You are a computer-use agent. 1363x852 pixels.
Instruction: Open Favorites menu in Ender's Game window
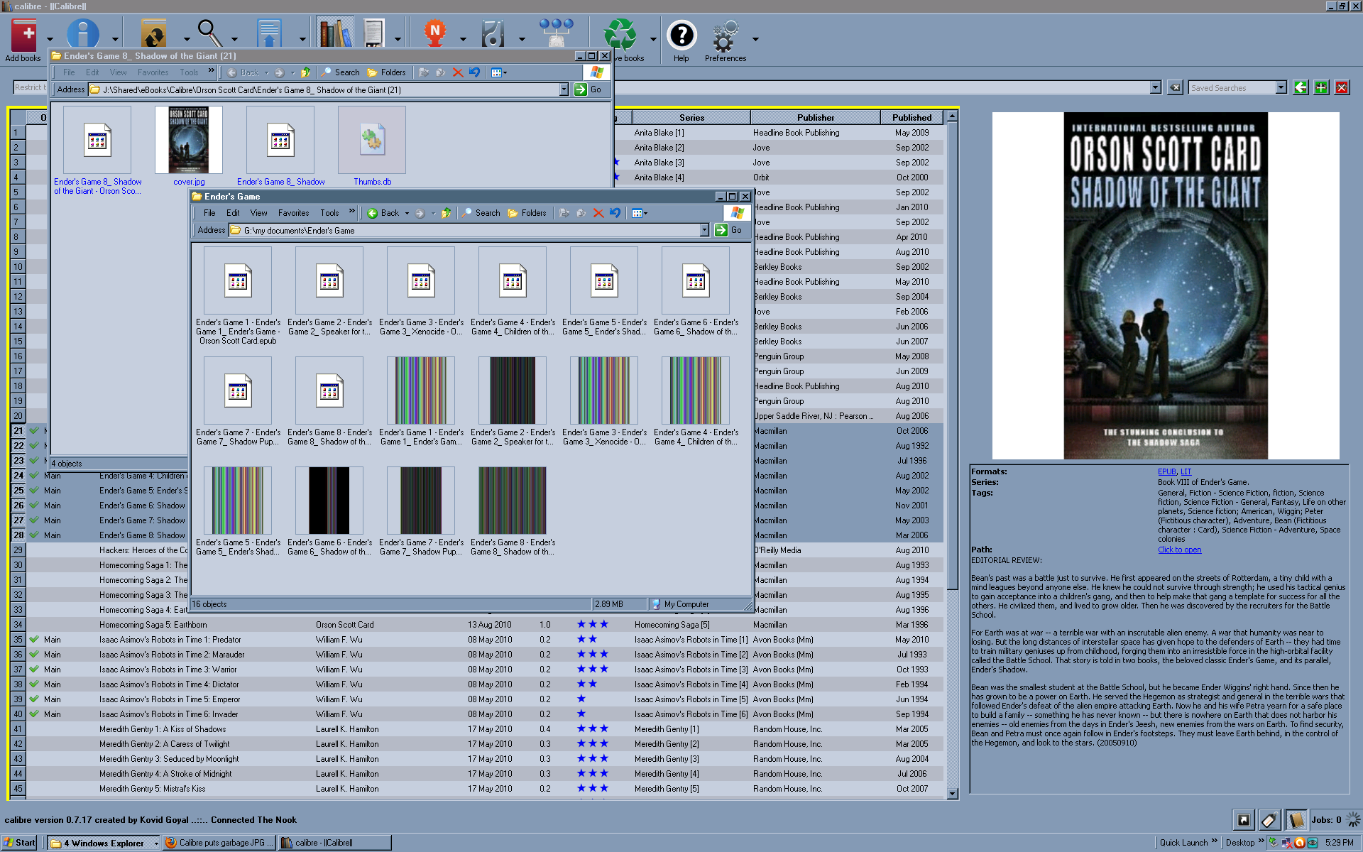click(293, 213)
